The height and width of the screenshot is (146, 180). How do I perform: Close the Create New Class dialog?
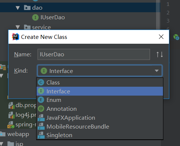coord(161,37)
